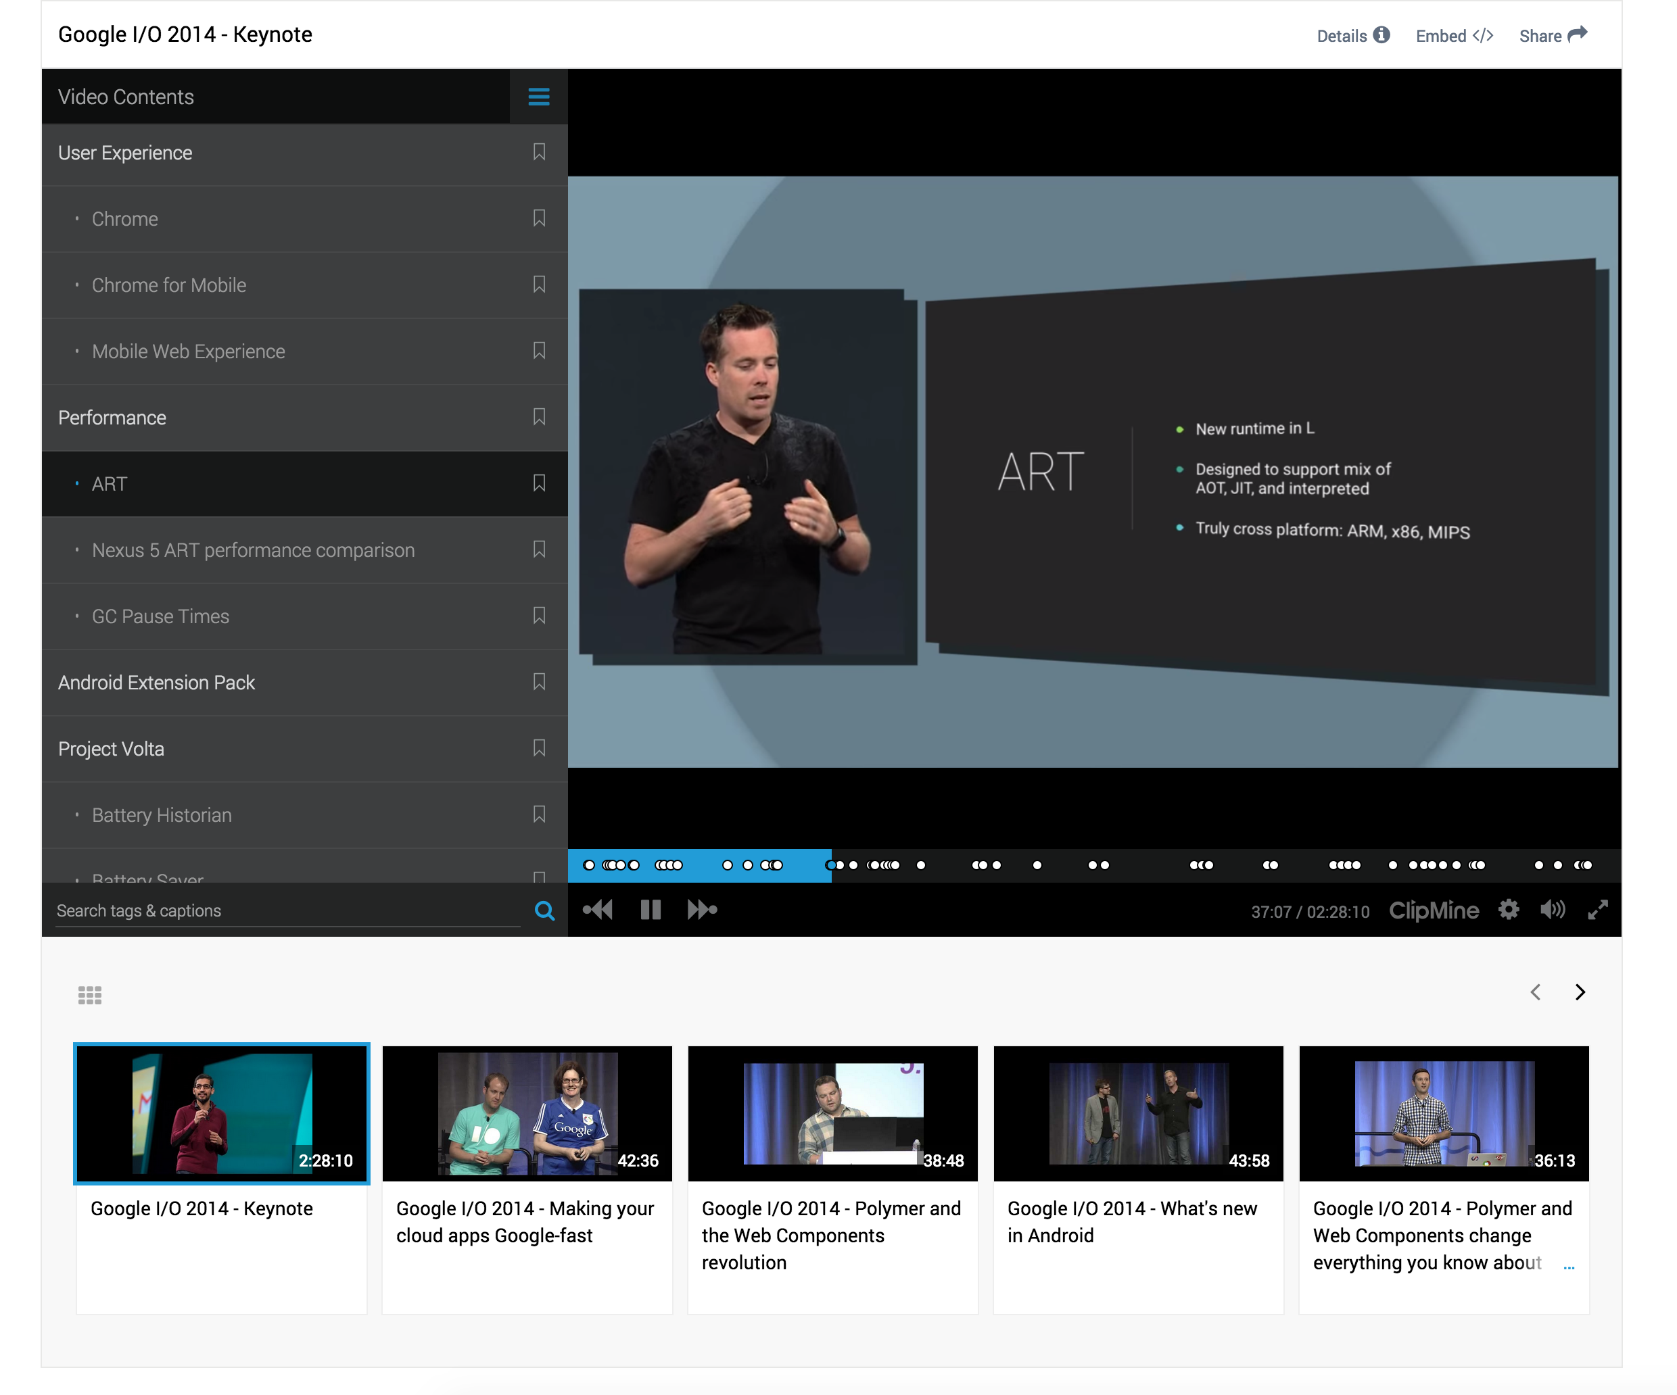Image resolution: width=1677 pixels, height=1395 pixels.
Task: Bookmark the Chrome section
Action: coord(539,219)
